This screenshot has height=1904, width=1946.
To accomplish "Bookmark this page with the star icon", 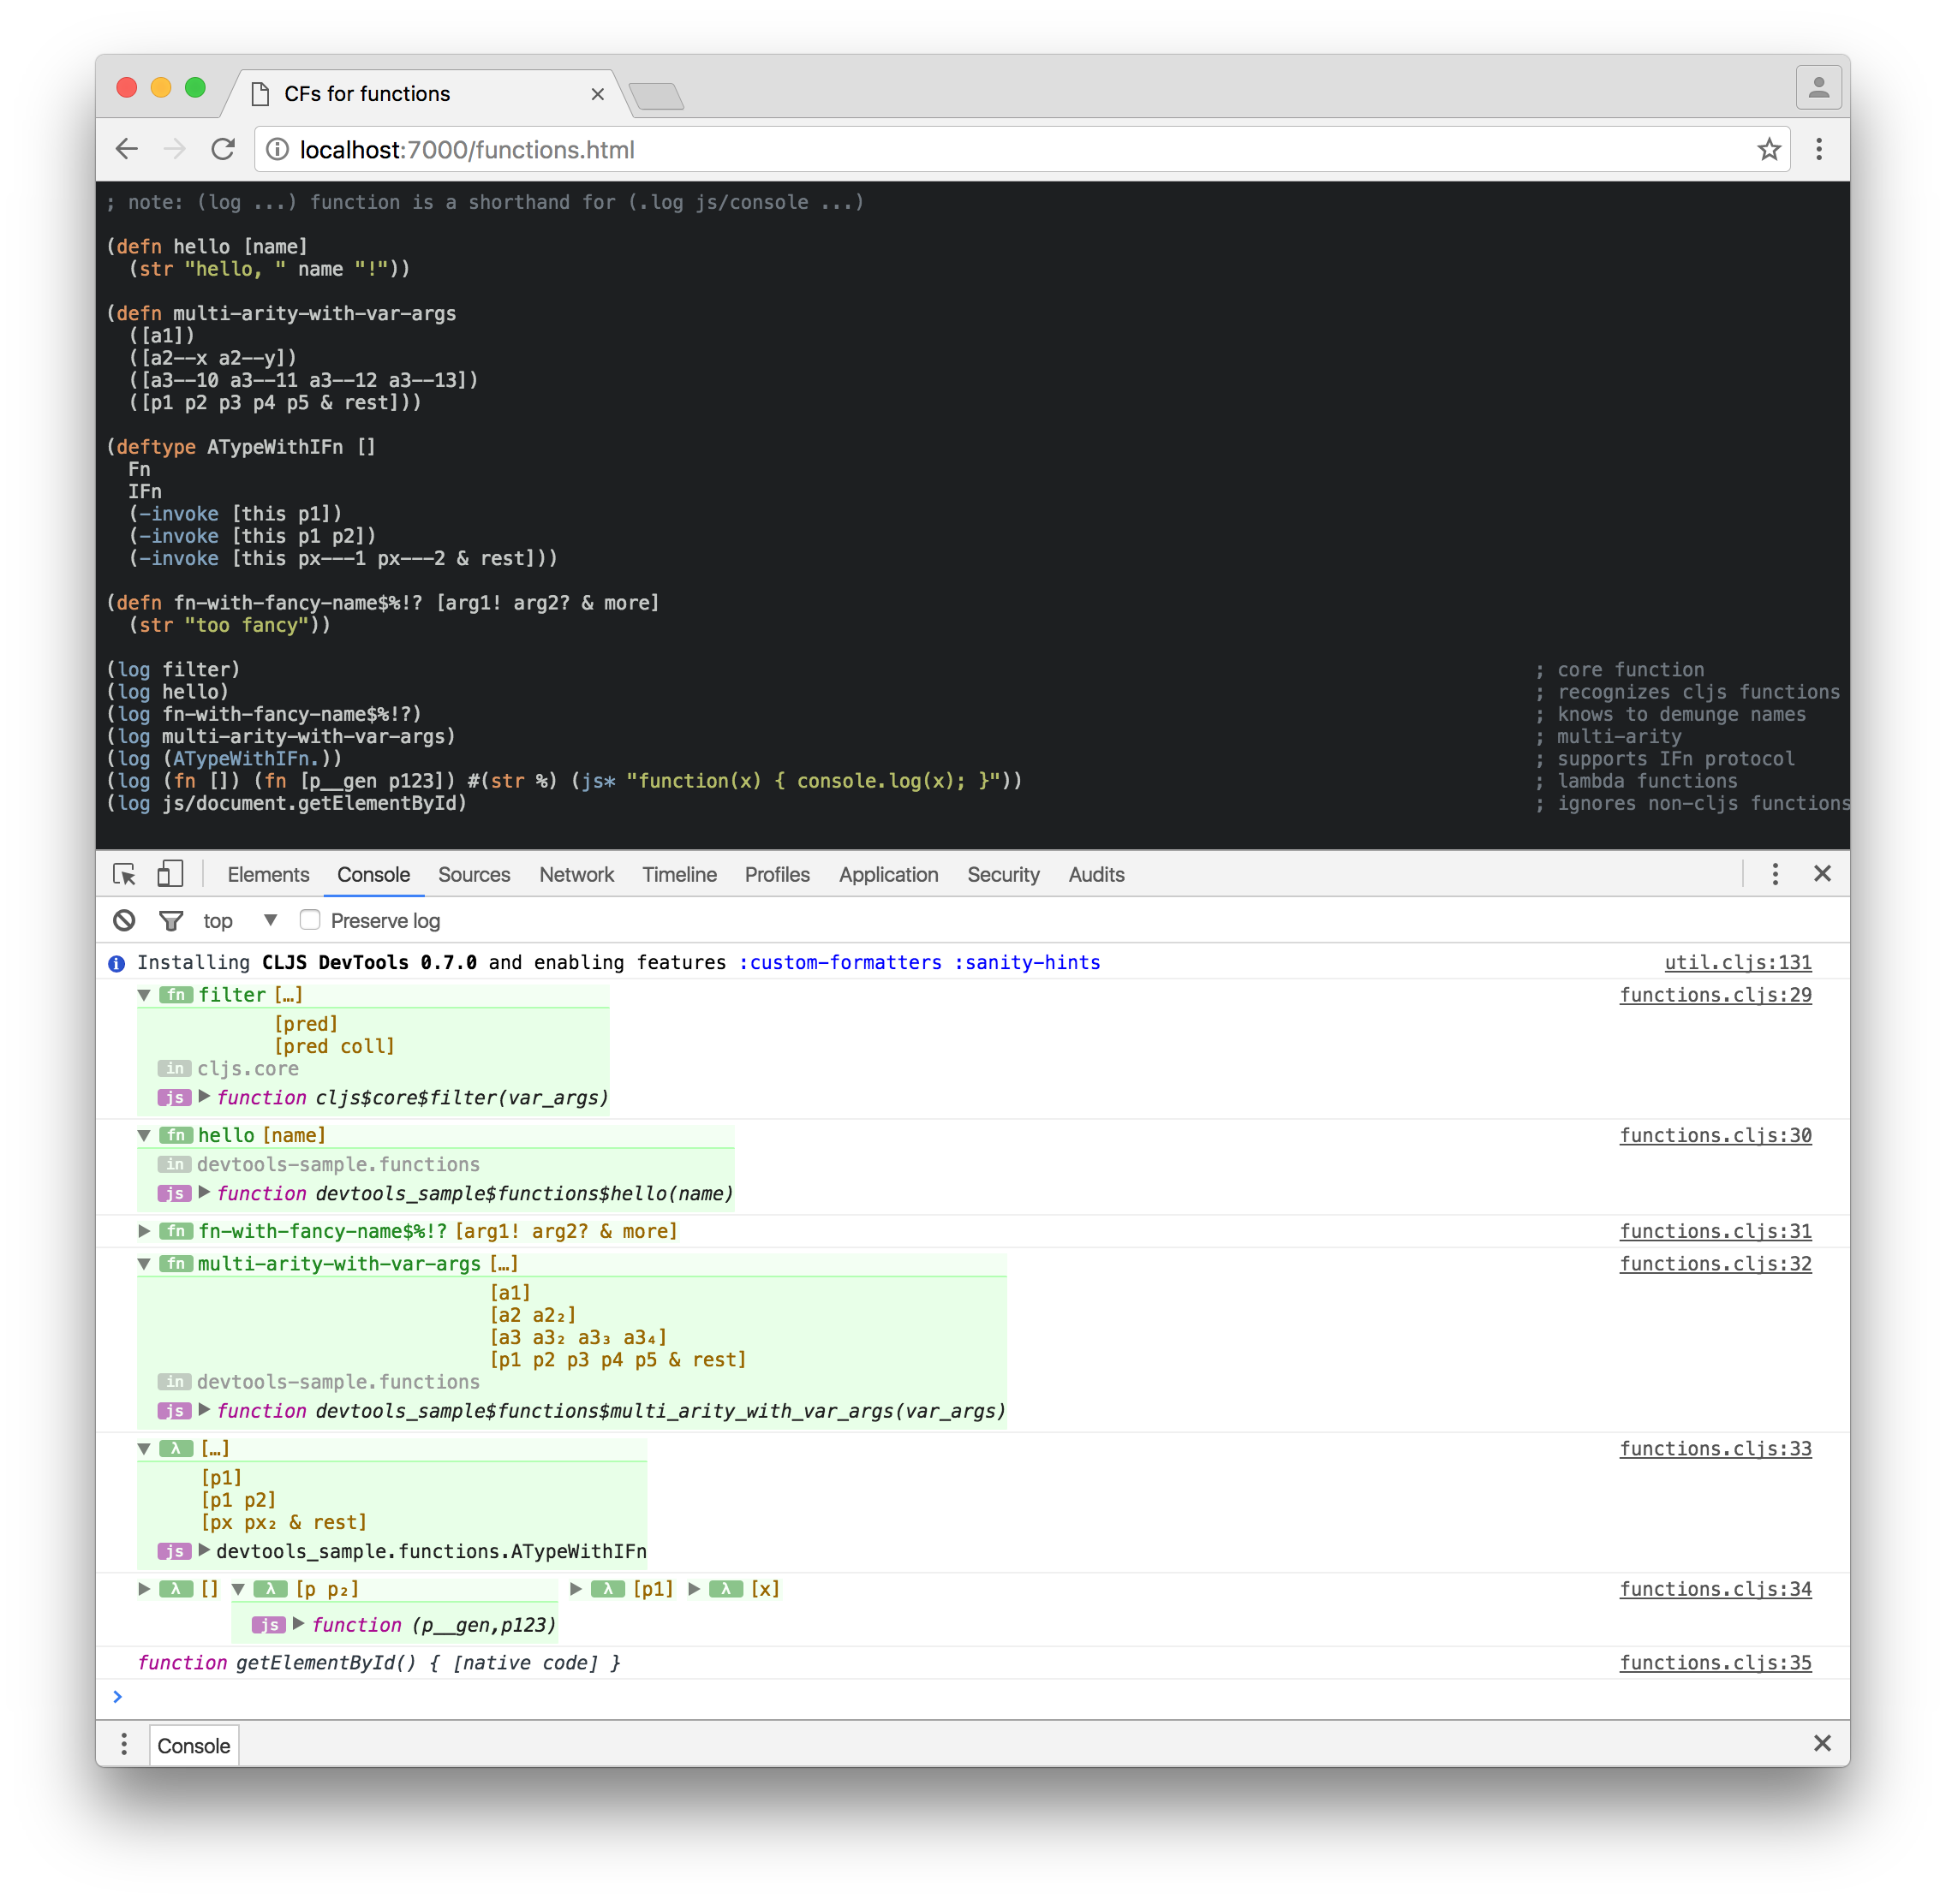I will (1768, 149).
